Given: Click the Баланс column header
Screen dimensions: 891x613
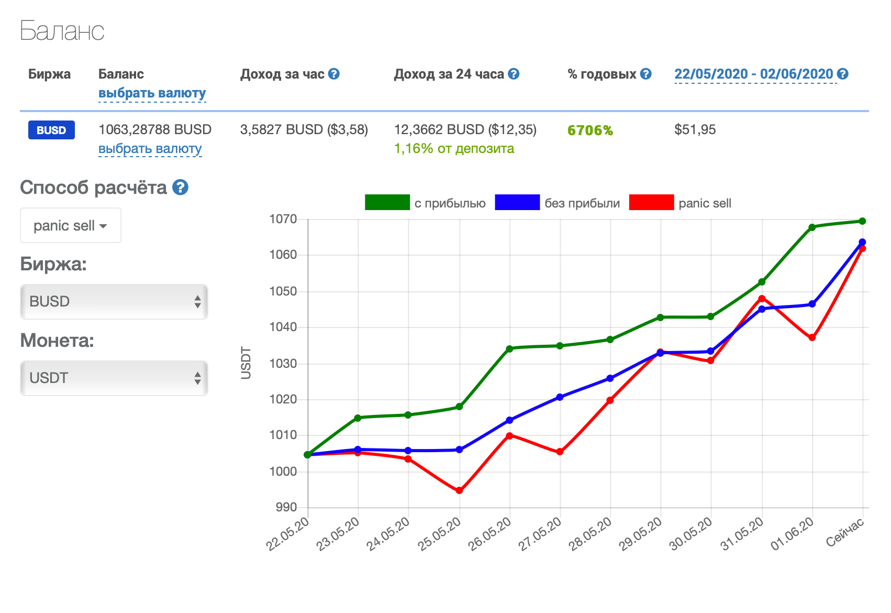Looking at the screenshot, I should click(x=121, y=74).
